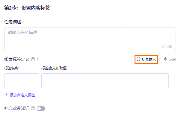
Task: Click the 示例 lightbulb icon
Action: 165,59
